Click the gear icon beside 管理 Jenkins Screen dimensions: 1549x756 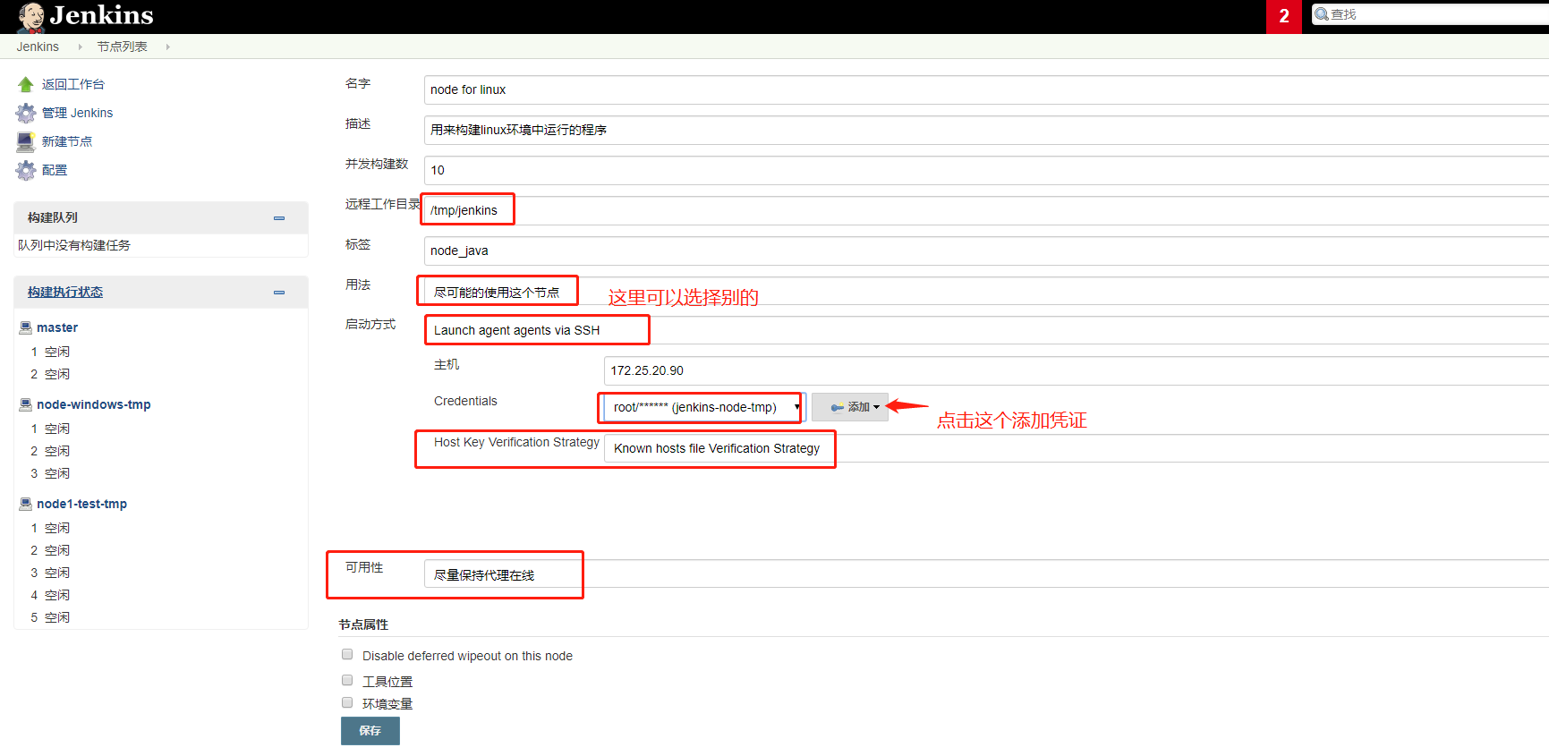pyautogui.click(x=26, y=113)
